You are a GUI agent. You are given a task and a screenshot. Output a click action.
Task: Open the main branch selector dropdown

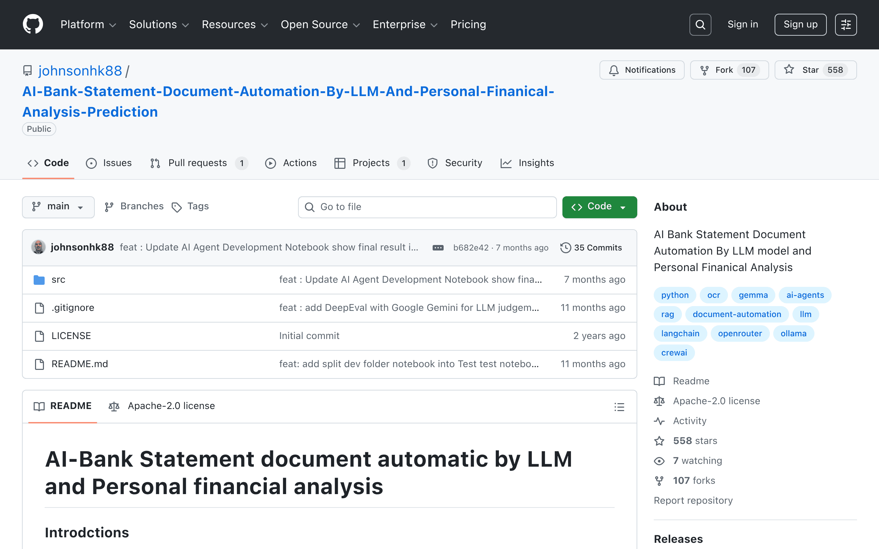click(58, 207)
